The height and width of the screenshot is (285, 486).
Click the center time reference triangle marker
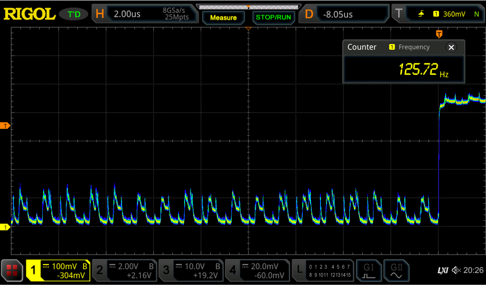[x=248, y=29]
